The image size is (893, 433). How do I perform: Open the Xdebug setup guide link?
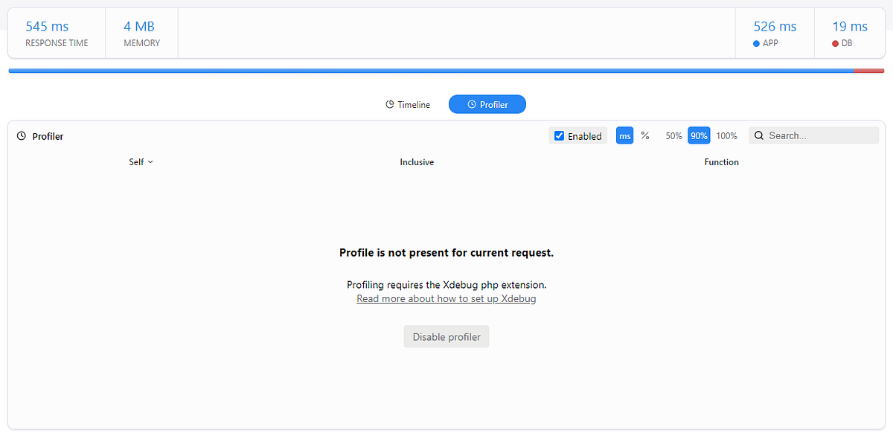[446, 298]
